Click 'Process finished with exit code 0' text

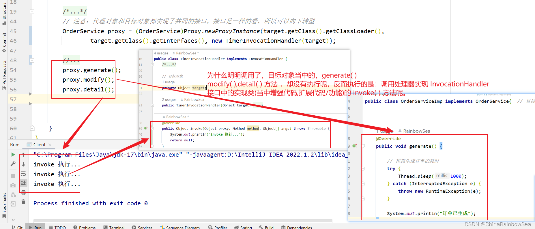91,203
